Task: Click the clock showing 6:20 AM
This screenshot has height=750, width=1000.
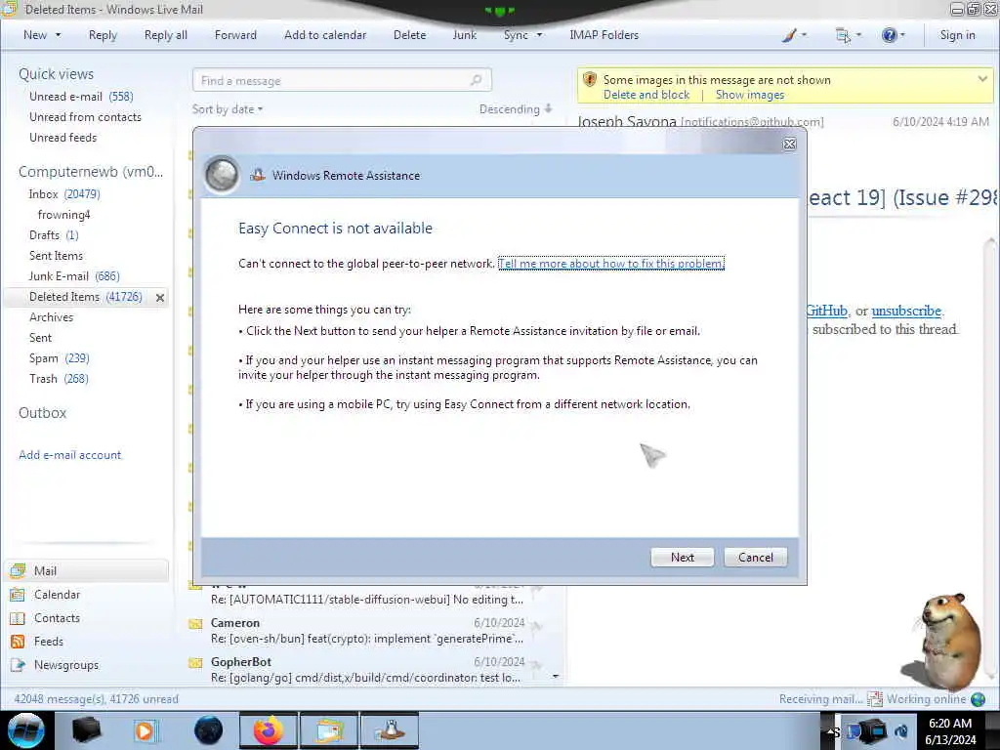Action: [x=950, y=724]
